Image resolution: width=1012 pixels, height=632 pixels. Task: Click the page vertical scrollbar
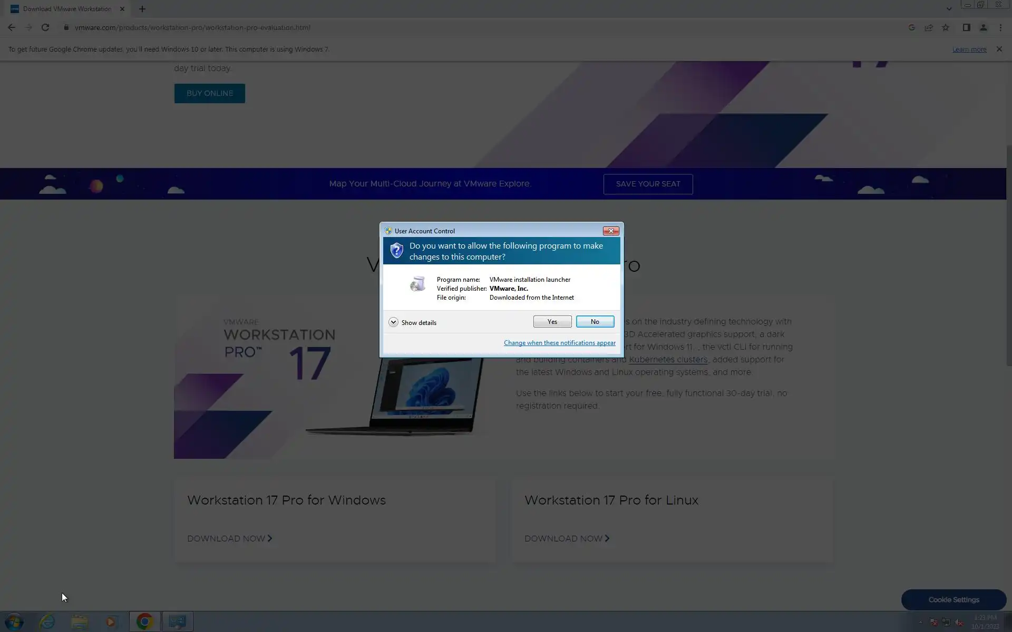1009,253
